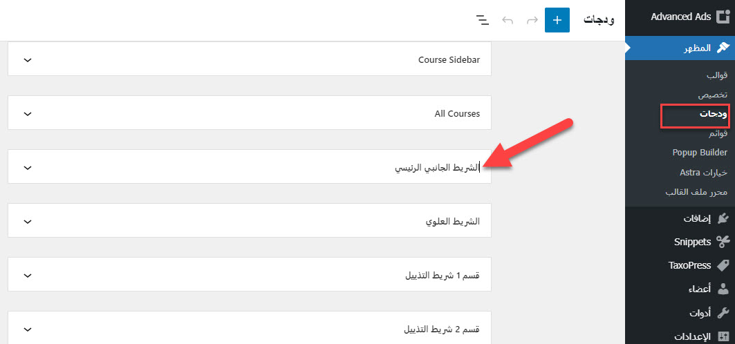
Task: Click the أعضاء user icon
Action: coord(723,289)
